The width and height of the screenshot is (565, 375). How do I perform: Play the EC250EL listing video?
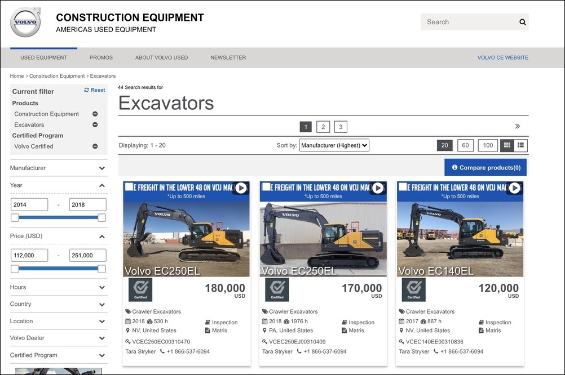[241, 189]
